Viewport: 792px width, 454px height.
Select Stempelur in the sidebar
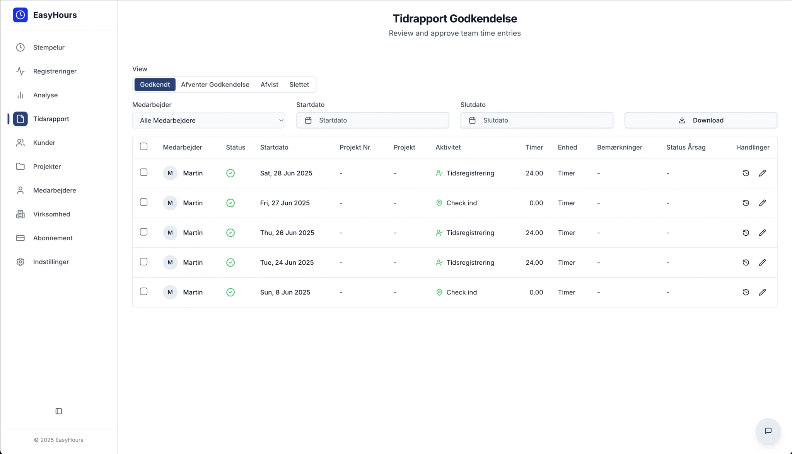(x=48, y=47)
